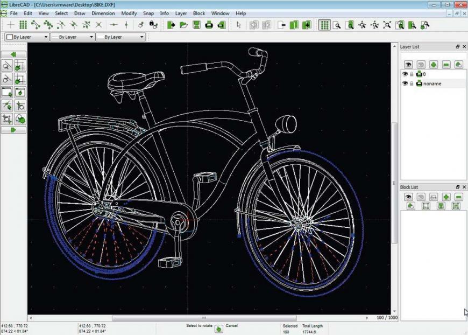The width and height of the screenshot is (468, 335).
Task: Set relative zero position
Action: tap(141, 25)
